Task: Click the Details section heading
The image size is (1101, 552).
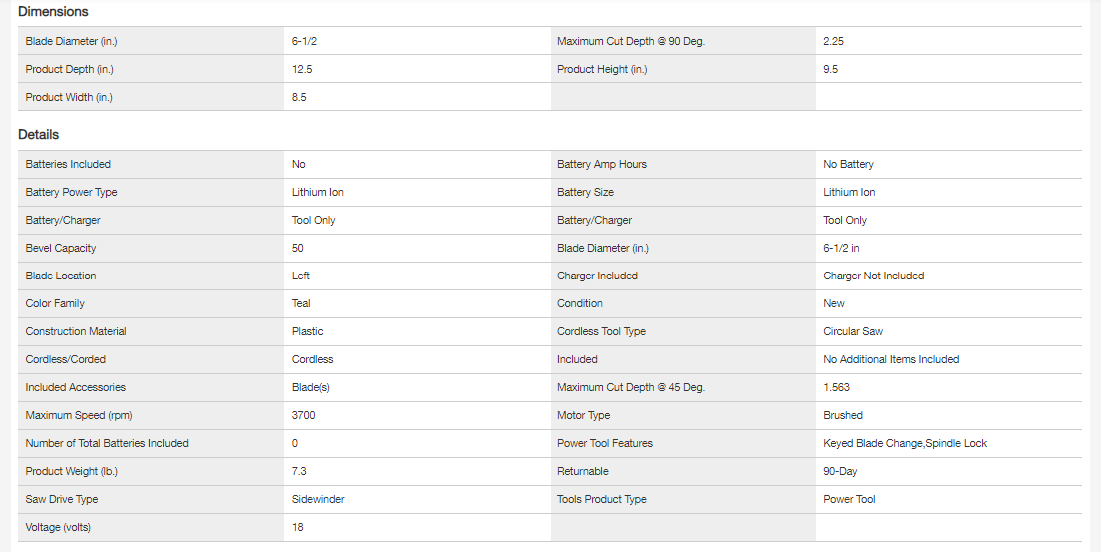Action: (39, 135)
